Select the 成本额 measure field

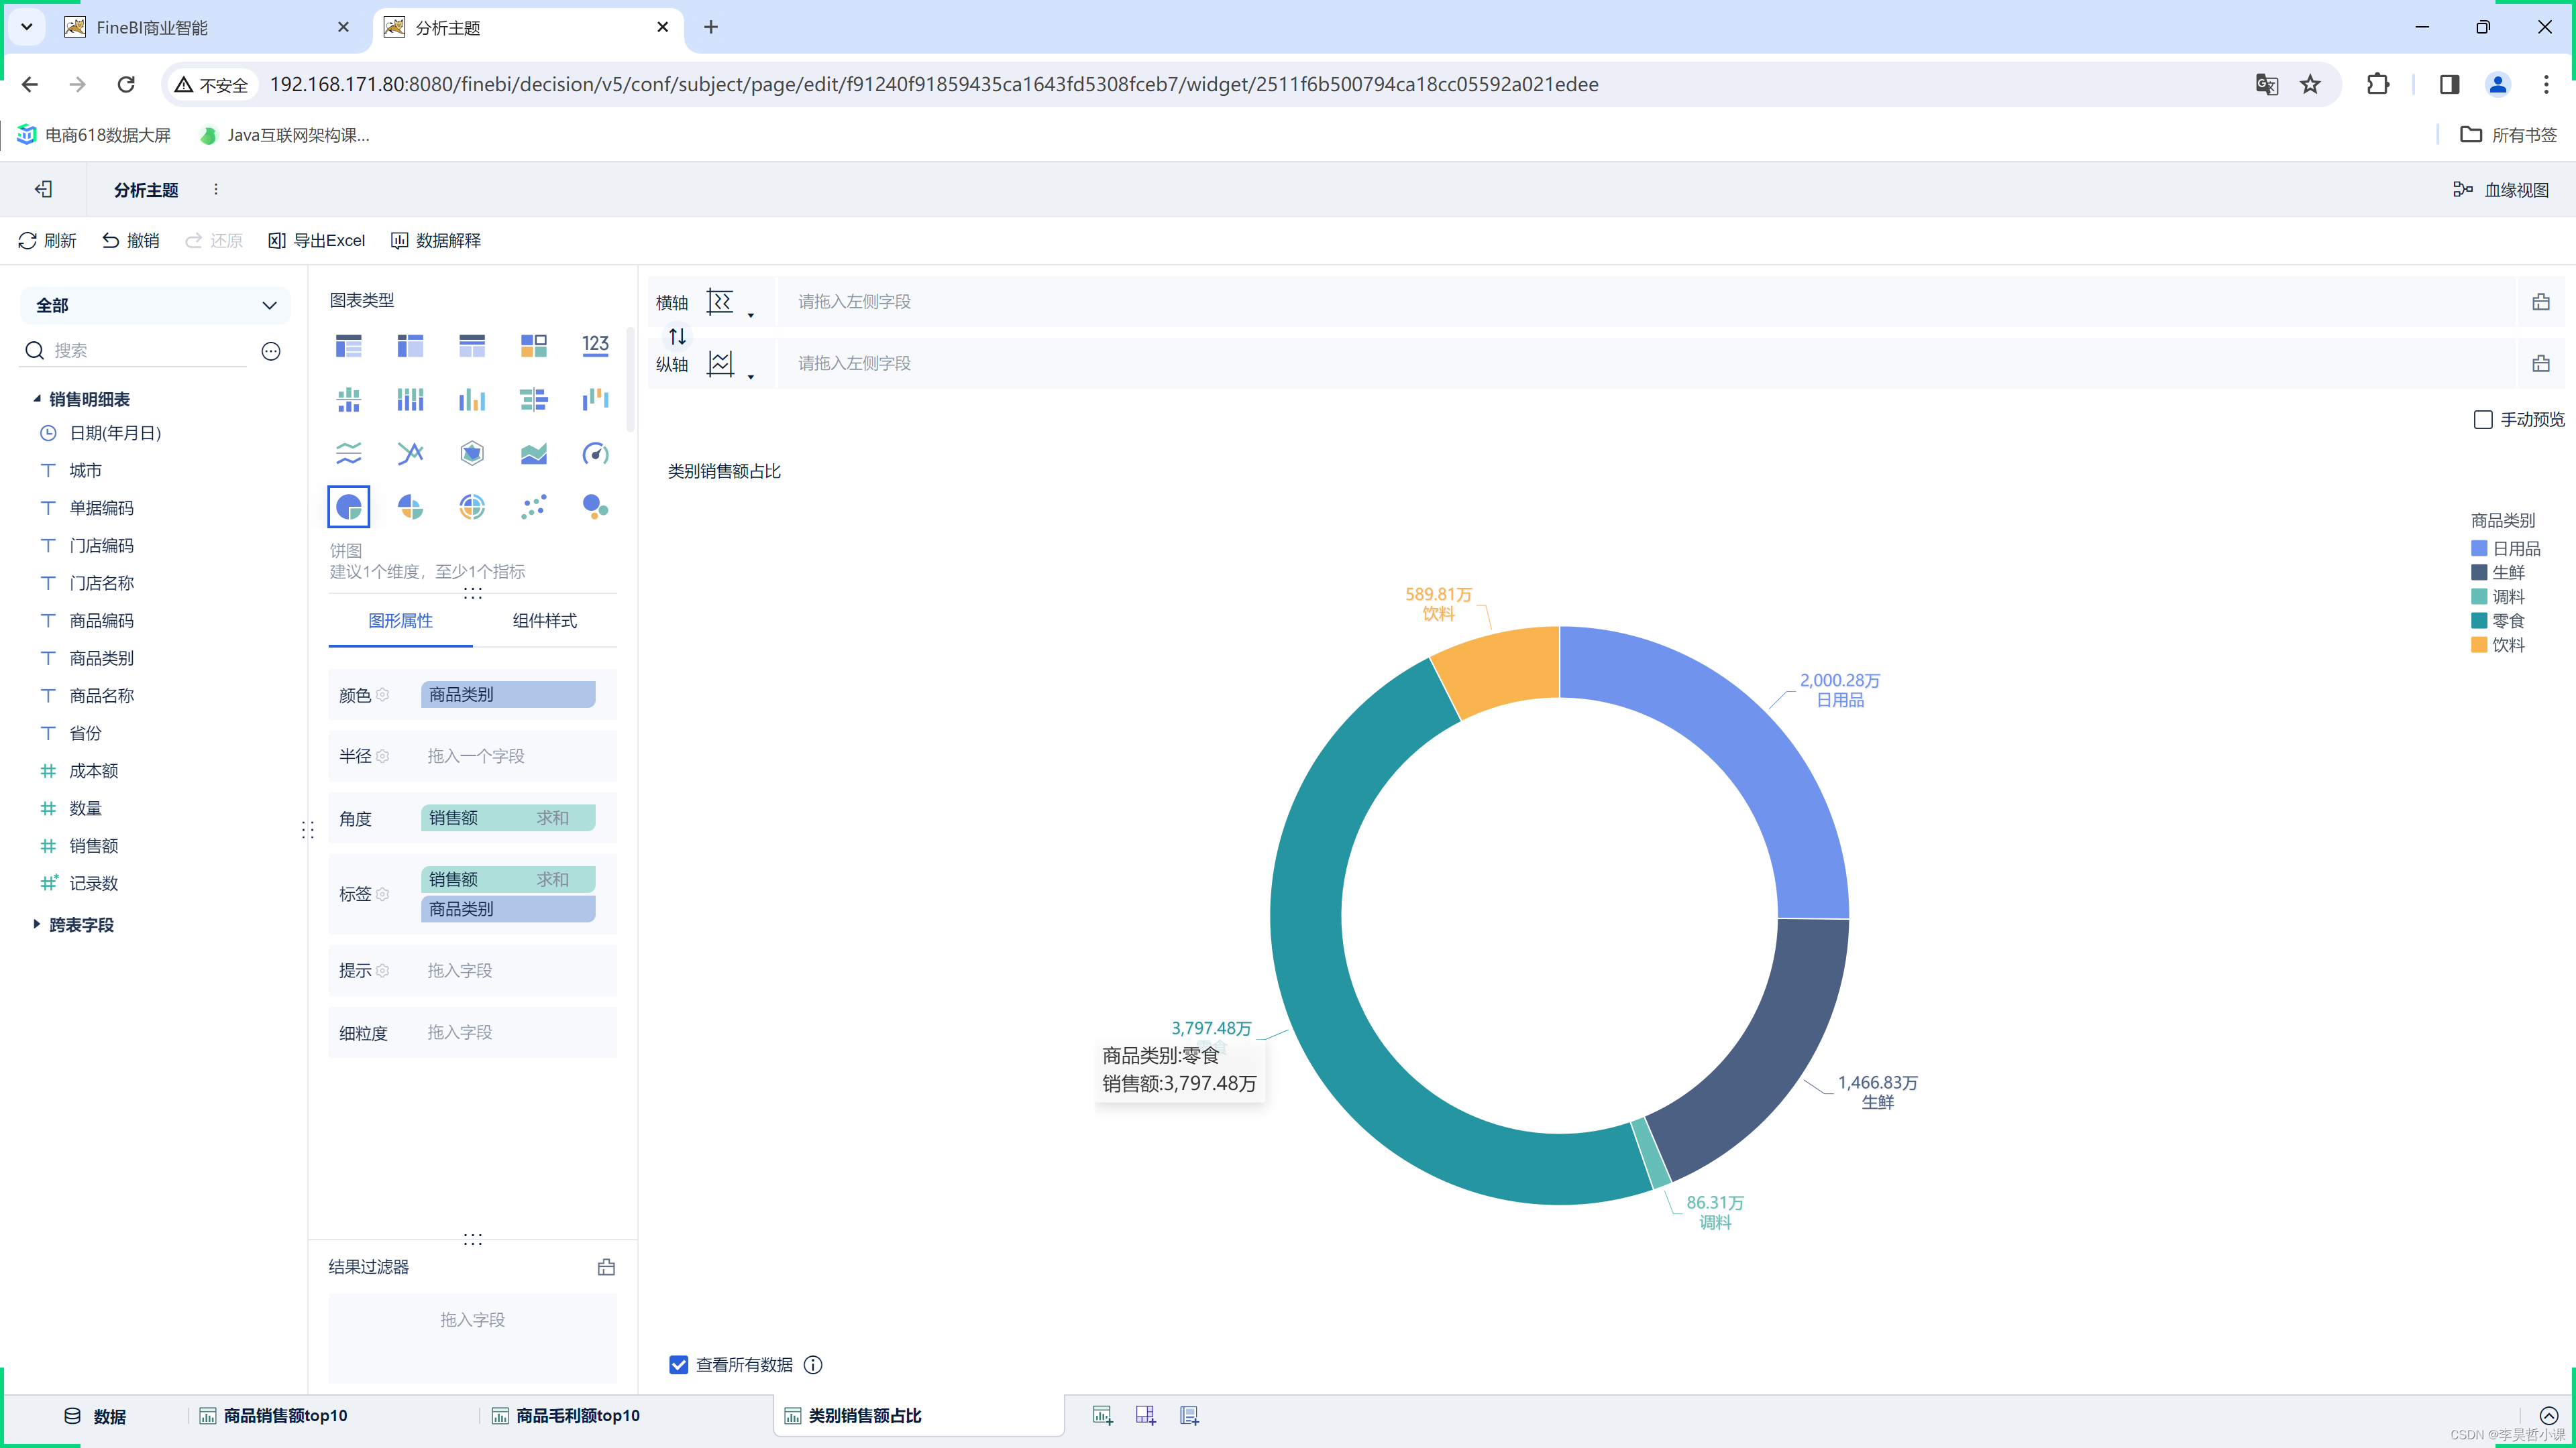coord(93,770)
